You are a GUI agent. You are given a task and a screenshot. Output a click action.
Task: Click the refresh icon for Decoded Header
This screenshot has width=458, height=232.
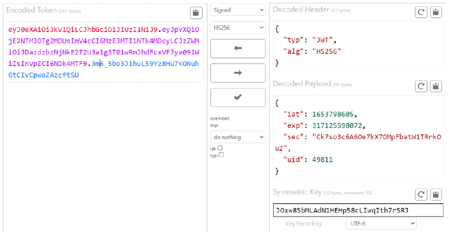pyautogui.click(x=421, y=11)
